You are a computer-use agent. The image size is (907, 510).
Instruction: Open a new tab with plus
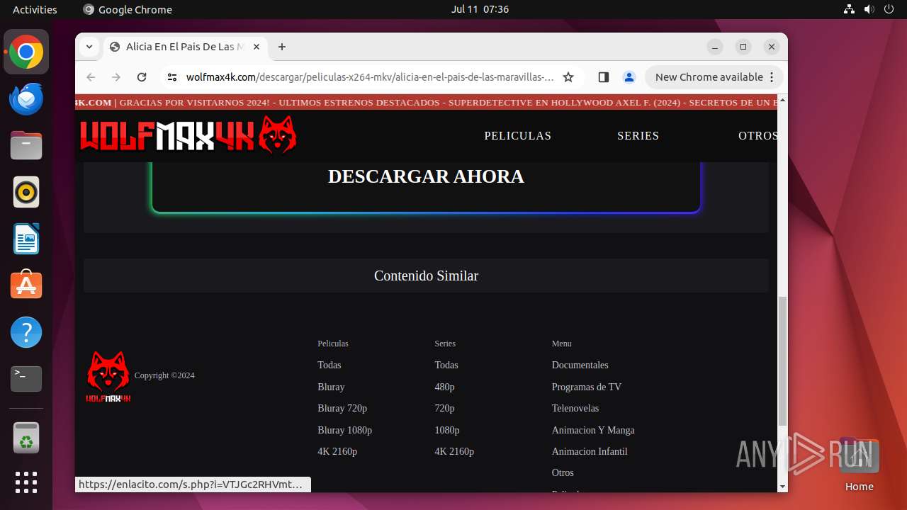(282, 47)
